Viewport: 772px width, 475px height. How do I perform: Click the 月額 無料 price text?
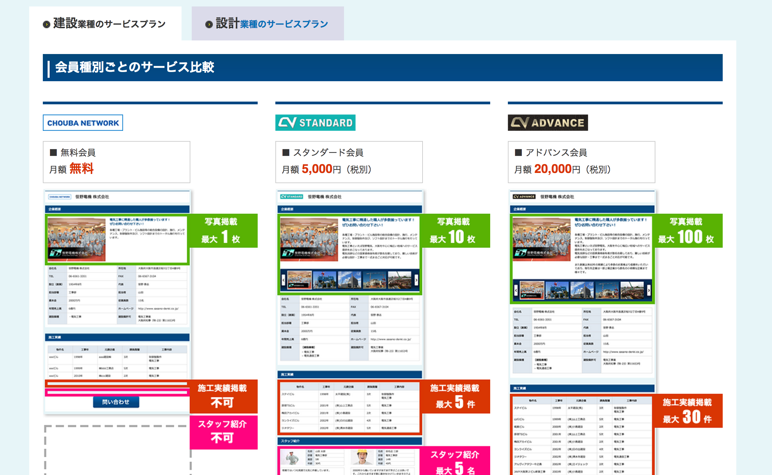click(x=72, y=169)
